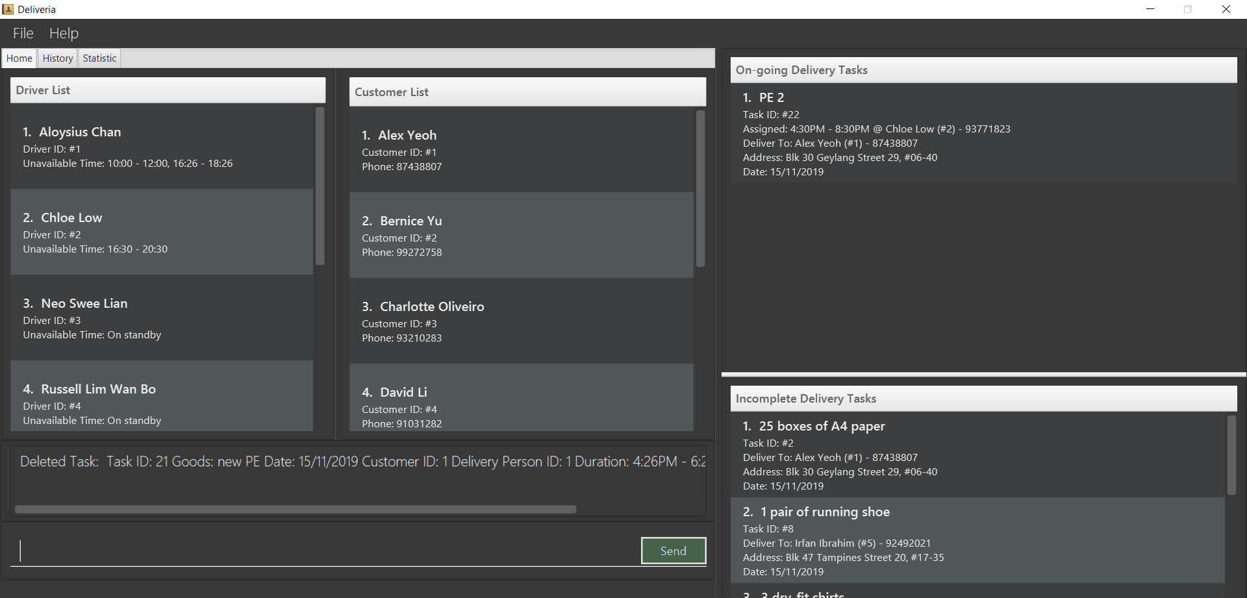Select incomplete task 25 boxes of A4 paper
Image resolution: width=1247 pixels, height=598 pixels.
click(977, 455)
